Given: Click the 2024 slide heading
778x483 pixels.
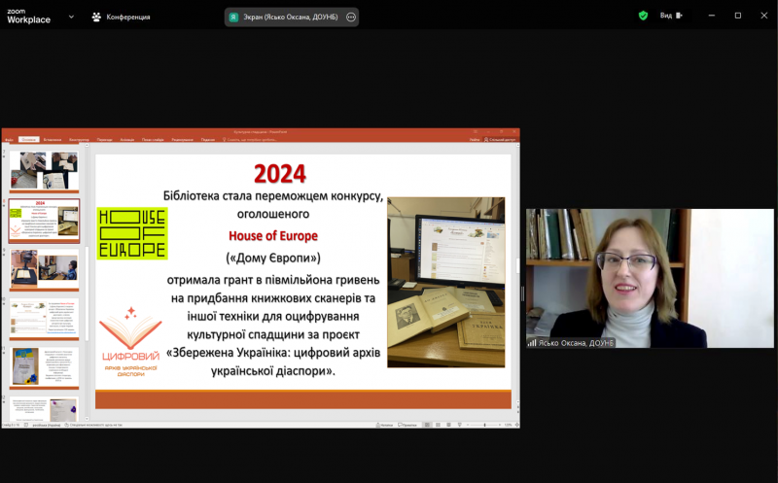Looking at the screenshot, I should [x=280, y=174].
